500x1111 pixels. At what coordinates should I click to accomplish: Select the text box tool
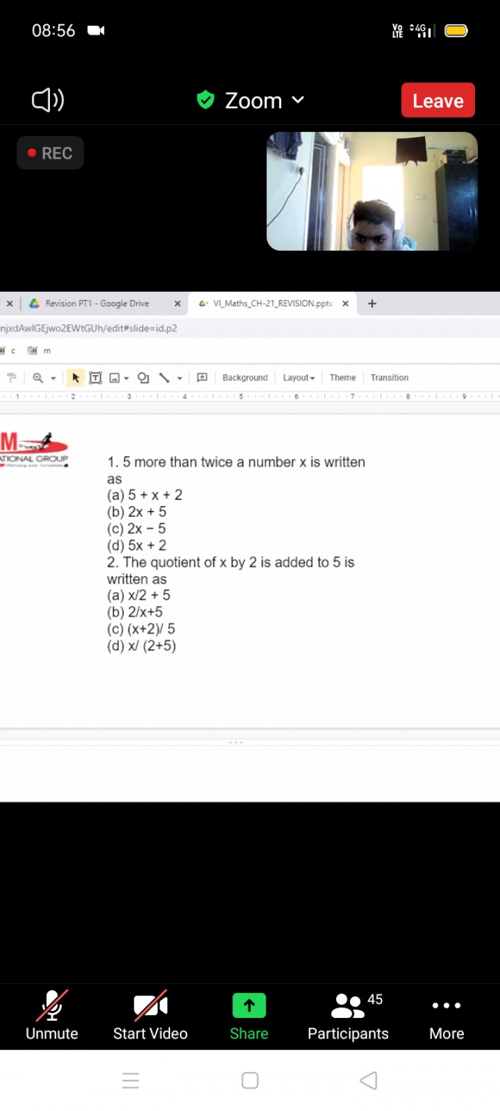pos(96,378)
